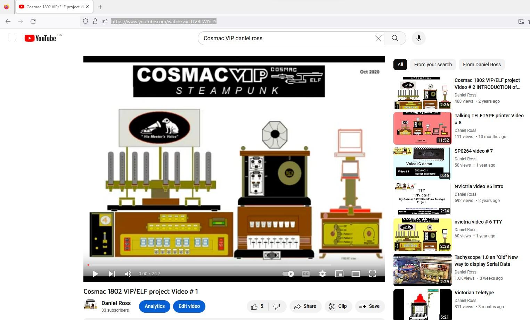
Task: Skip to the next video
Action: coord(112,274)
